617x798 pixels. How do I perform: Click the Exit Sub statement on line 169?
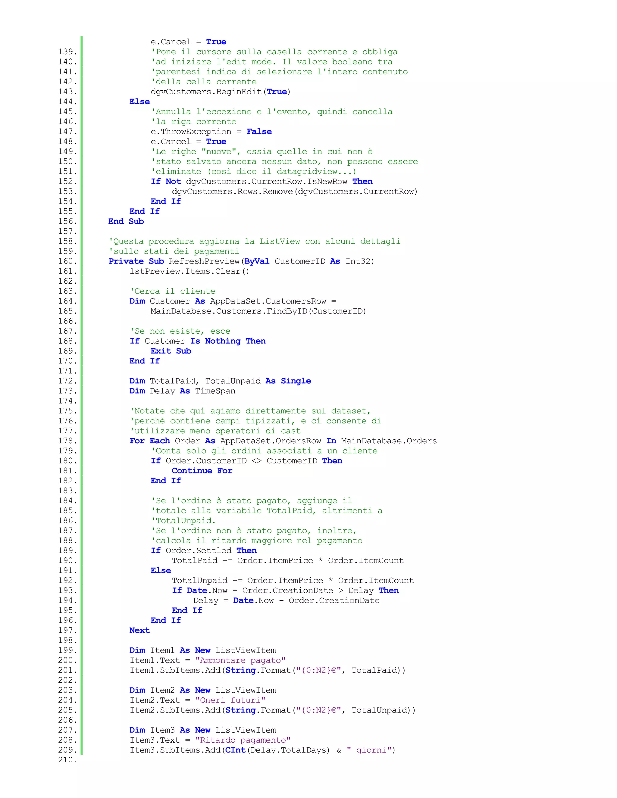point(171,351)
